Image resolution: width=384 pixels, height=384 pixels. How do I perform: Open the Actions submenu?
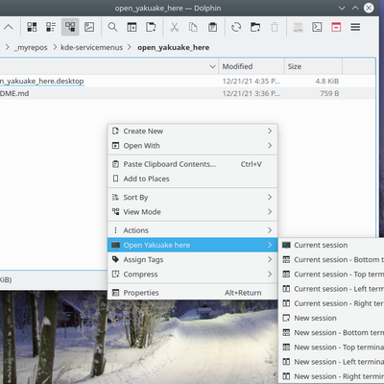point(192,230)
